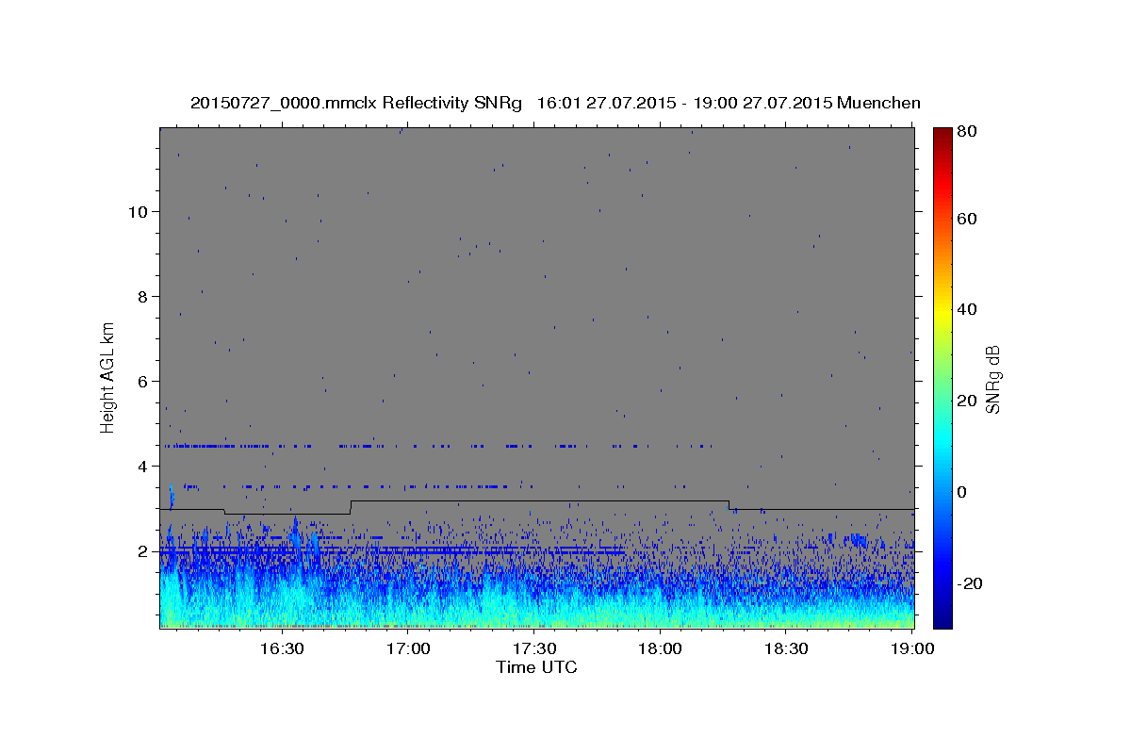Click the colorbar value -20
Viewport: 1131px width, 754px height.
point(971,583)
